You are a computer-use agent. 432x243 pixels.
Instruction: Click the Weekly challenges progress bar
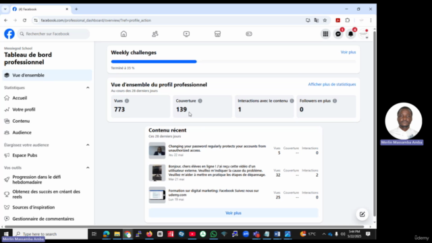pos(234,61)
